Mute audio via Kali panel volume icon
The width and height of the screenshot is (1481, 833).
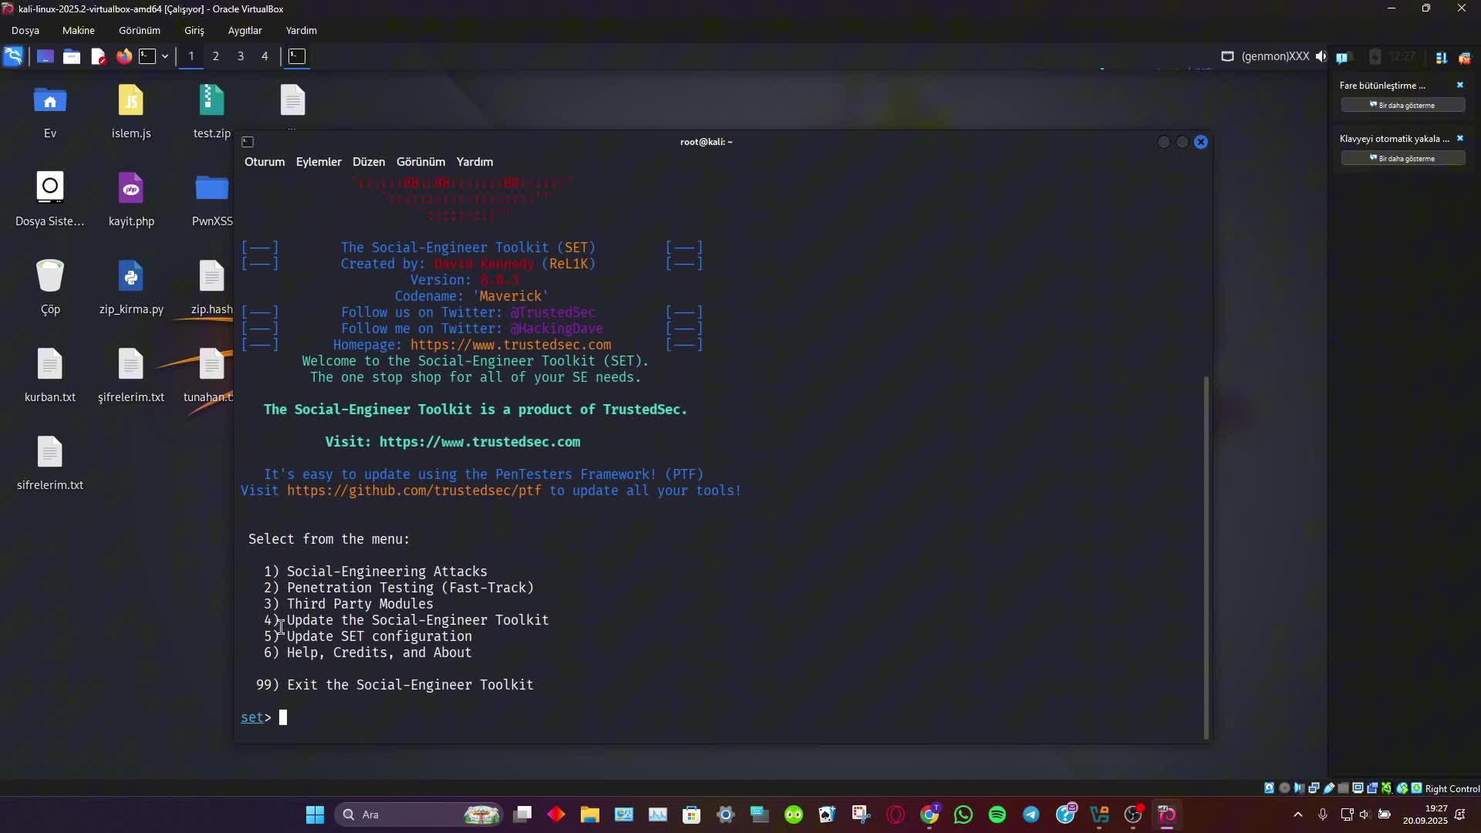1321,56
